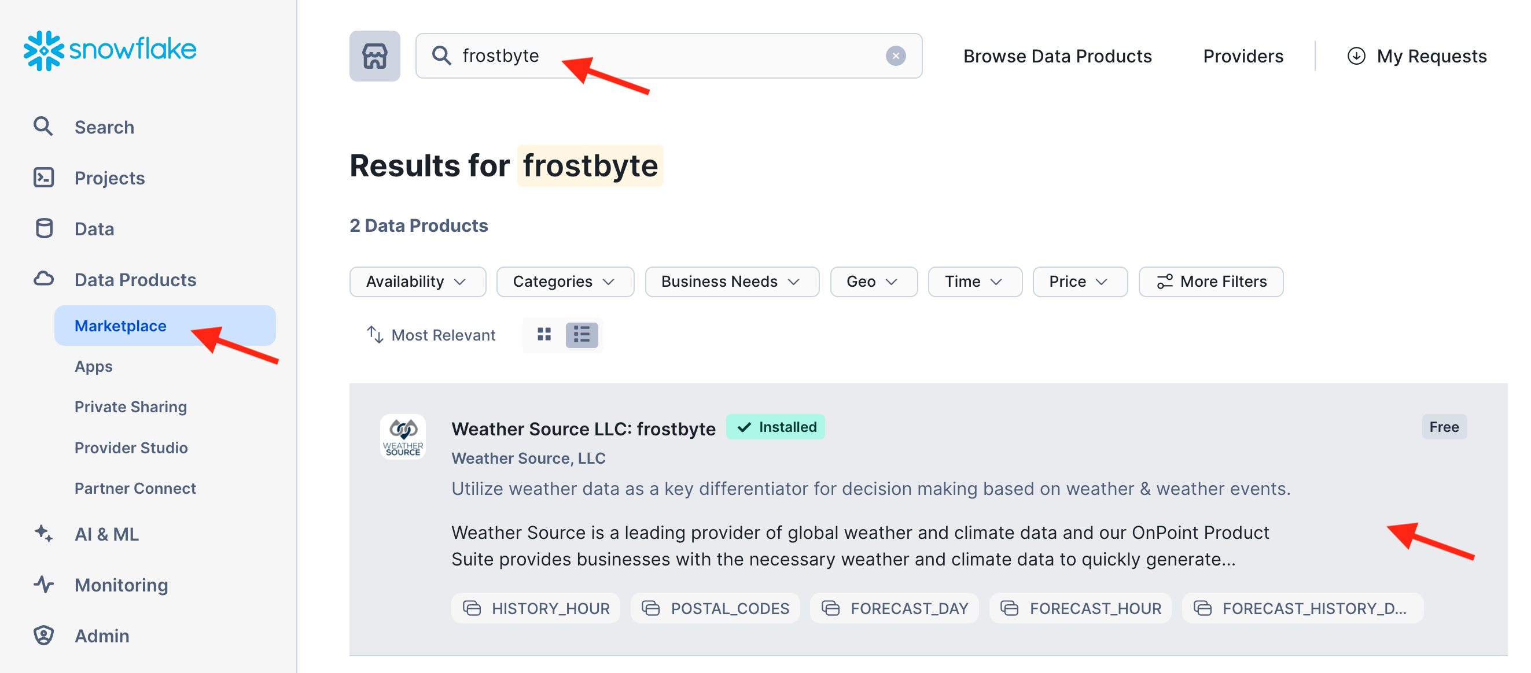Switch to list view layout
Image resolution: width=1531 pixels, height=673 pixels.
click(x=582, y=335)
